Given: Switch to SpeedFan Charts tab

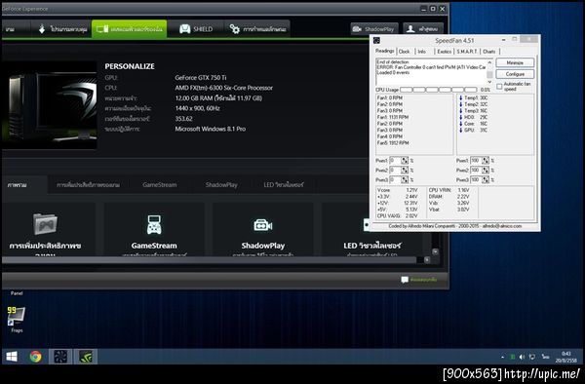Looking at the screenshot, I should [489, 52].
